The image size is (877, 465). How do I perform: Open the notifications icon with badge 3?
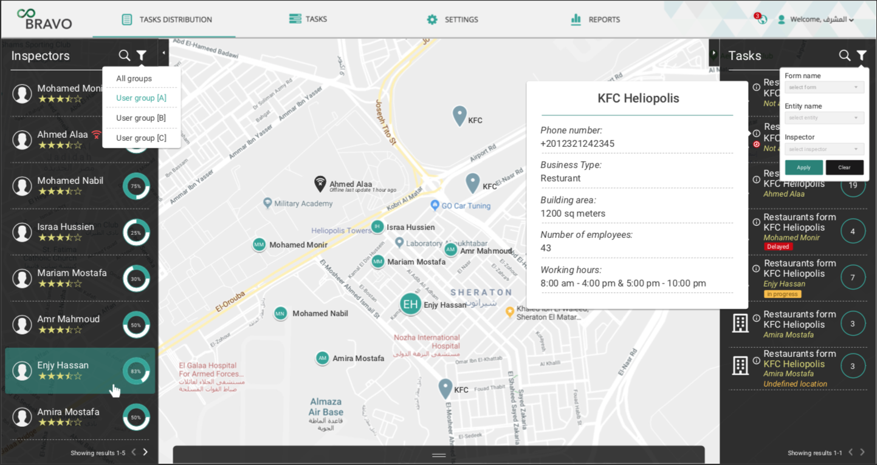[760, 19]
